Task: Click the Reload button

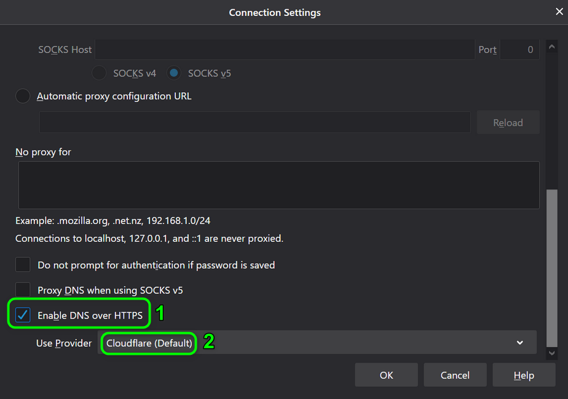Action: click(508, 122)
